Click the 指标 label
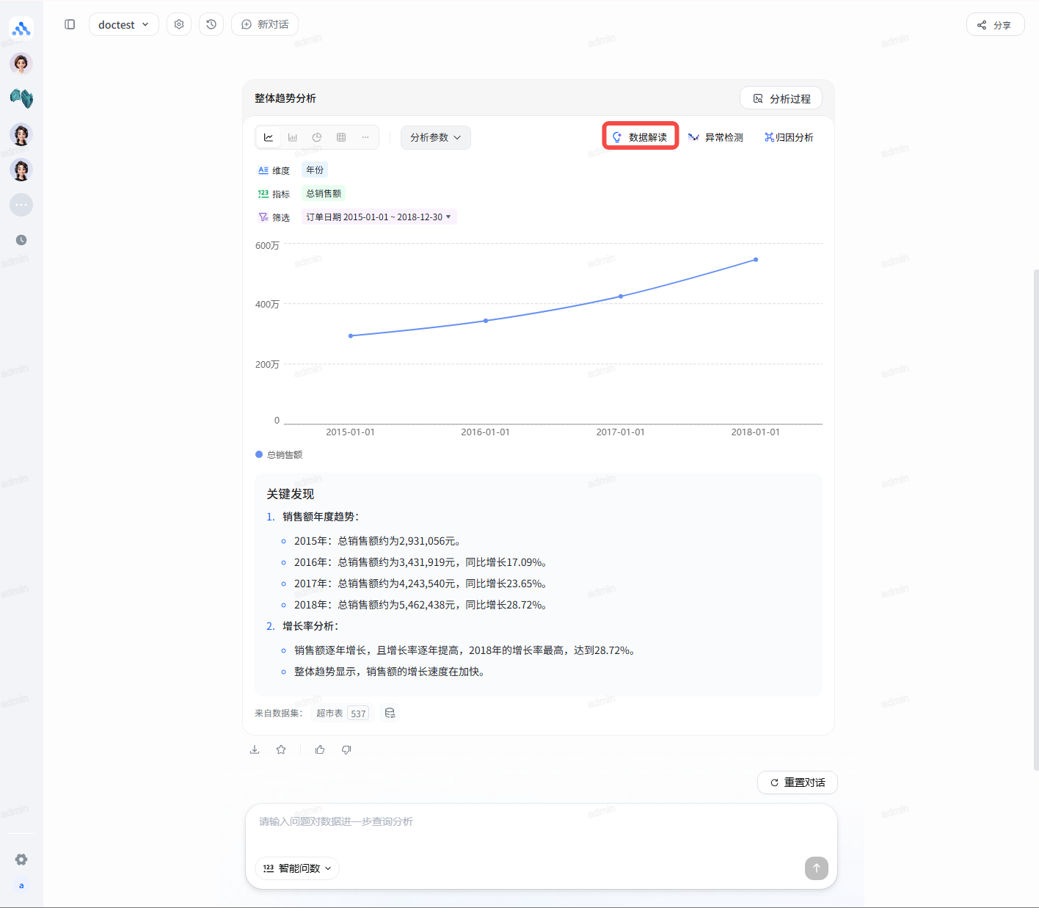 tap(281, 194)
